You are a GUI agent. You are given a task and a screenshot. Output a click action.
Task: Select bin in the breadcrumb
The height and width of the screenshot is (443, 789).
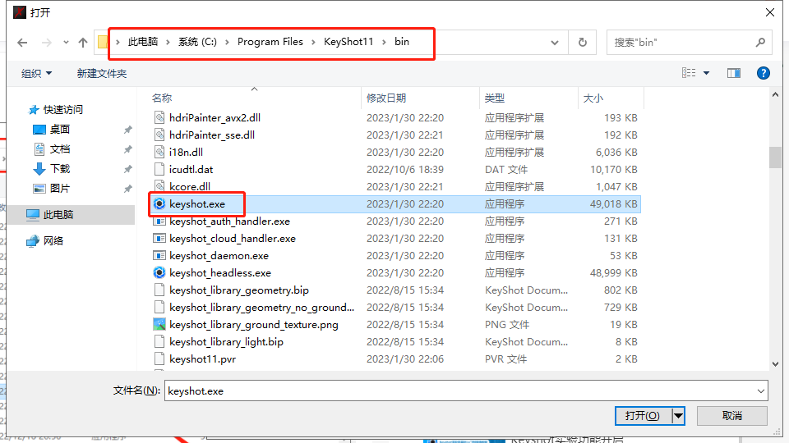click(402, 42)
